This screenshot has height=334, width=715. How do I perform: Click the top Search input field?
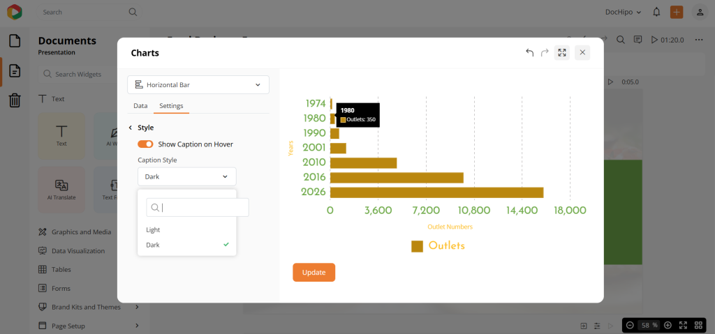pyautogui.click(x=89, y=13)
